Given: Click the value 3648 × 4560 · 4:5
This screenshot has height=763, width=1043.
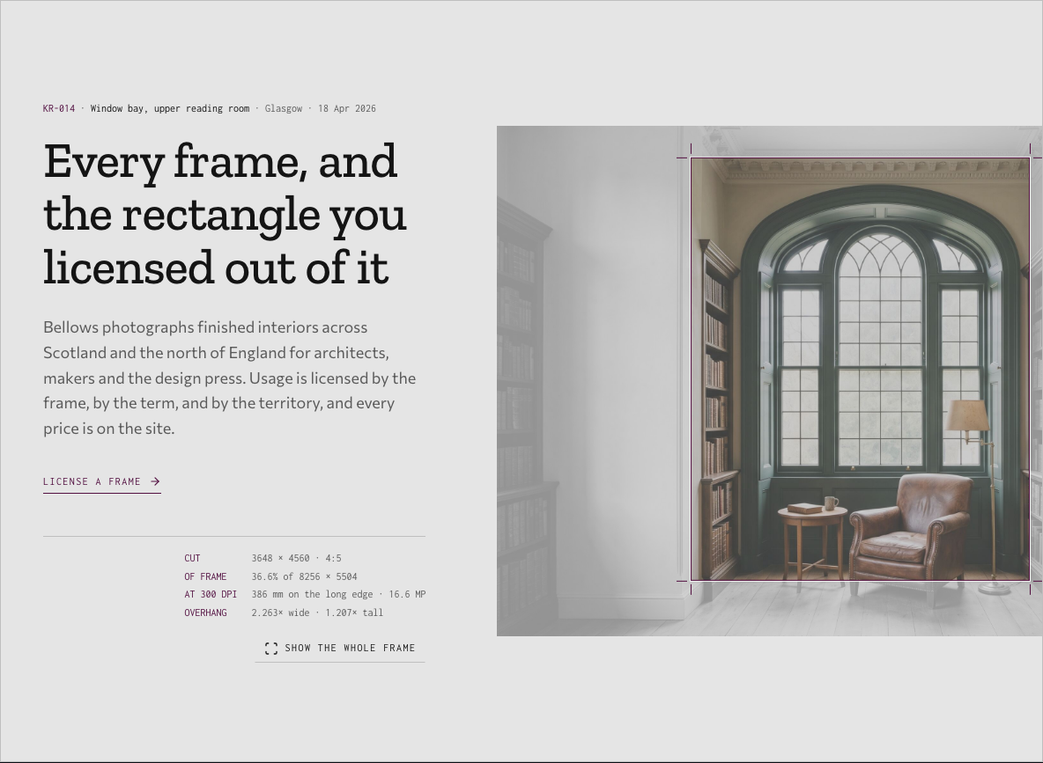Looking at the screenshot, I should [x=297, y=558].
